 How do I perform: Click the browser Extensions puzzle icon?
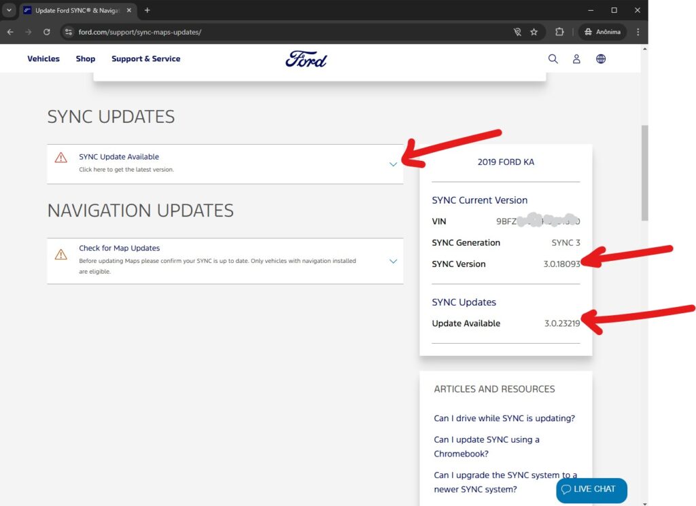(x=559, y=31)
